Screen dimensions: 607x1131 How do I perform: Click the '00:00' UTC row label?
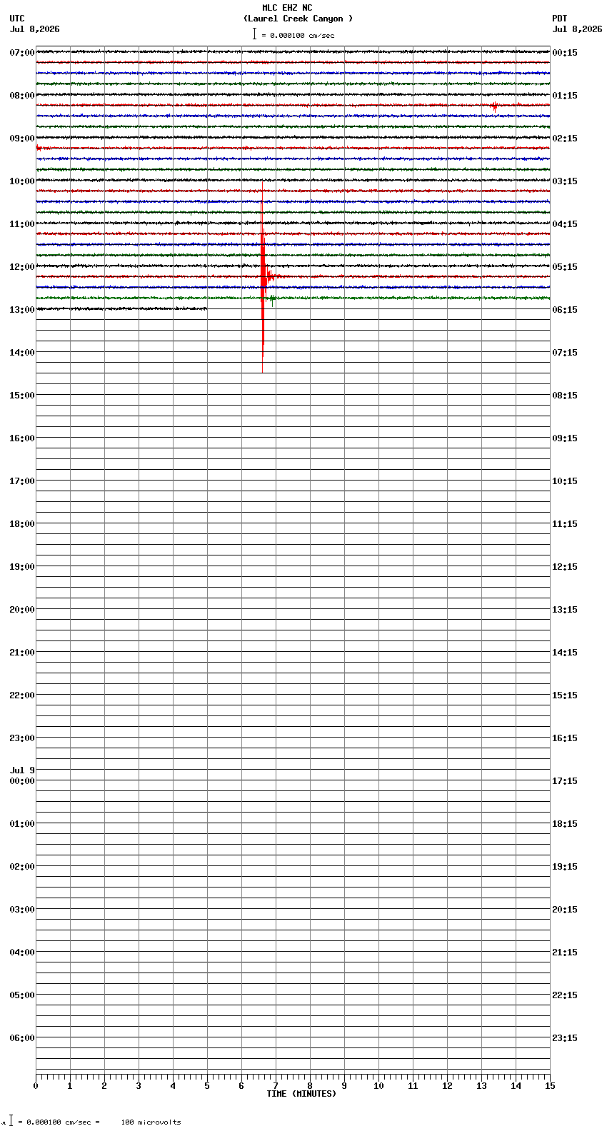pyautogui.click(x=22, y=780)
